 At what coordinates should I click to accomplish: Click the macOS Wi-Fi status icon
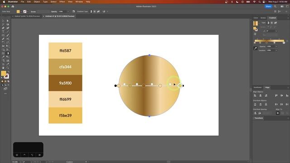(254, 2)
